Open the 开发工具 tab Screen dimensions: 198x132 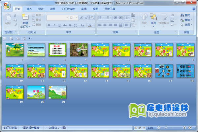(x=110, y=9)
